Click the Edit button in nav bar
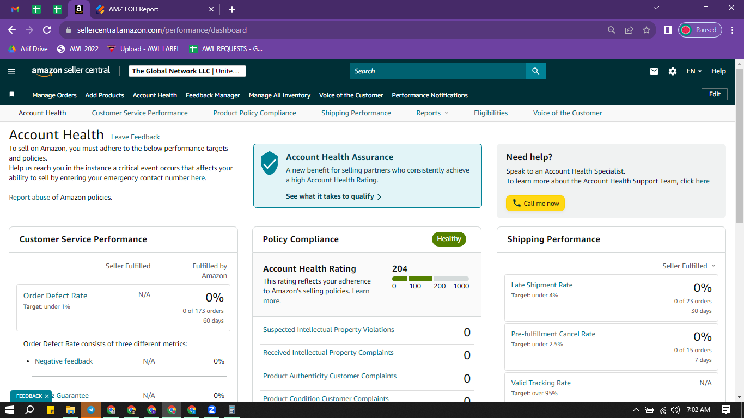Image resolution: width=744 pixels, height=418 pixels. pyautogui.click(x=715, y=94)
